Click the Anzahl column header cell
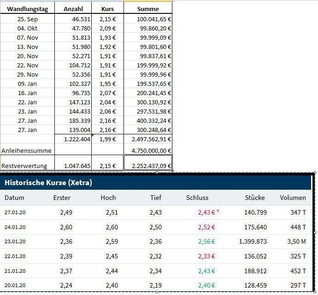Image resolution: width=318 pixels, height=295 pixels. [x=73, y=9]
